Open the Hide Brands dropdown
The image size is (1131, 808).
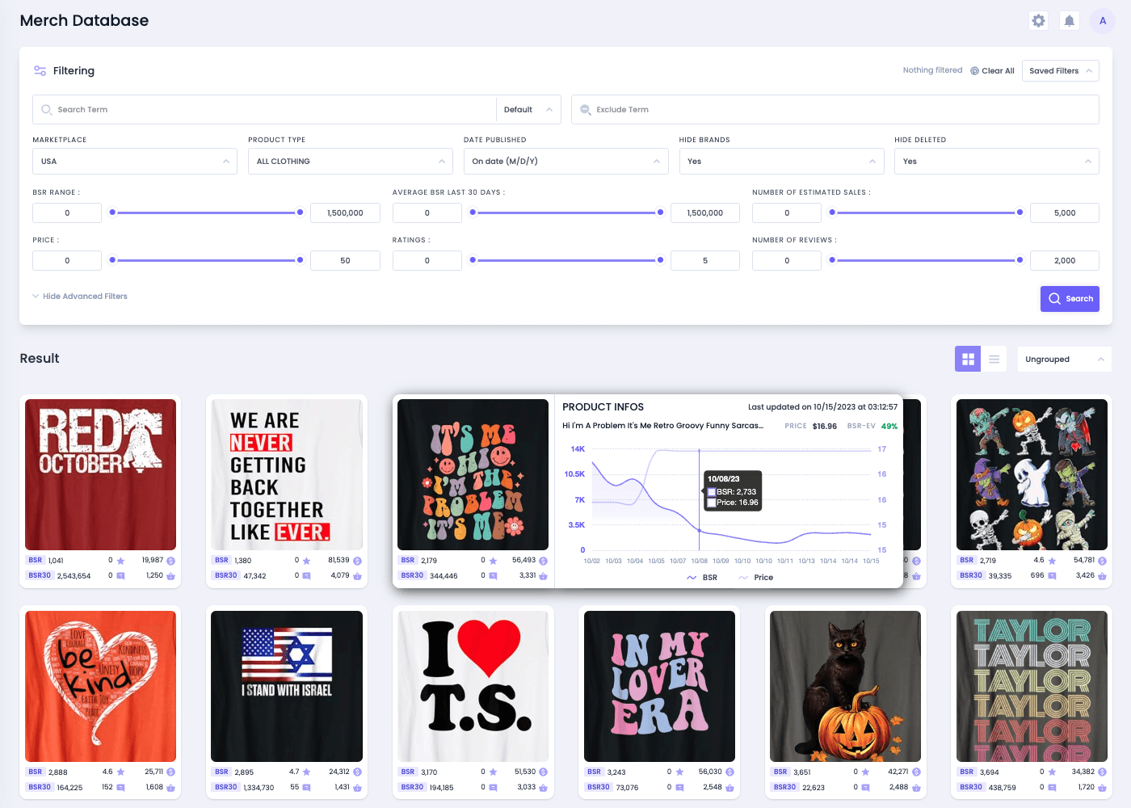pos(781,162)
